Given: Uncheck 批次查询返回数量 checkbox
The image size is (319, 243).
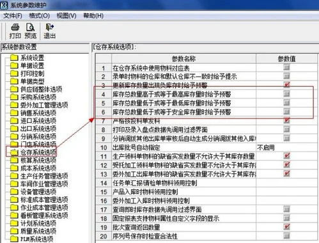Looking at the screenshot, I should coord(286,227).
